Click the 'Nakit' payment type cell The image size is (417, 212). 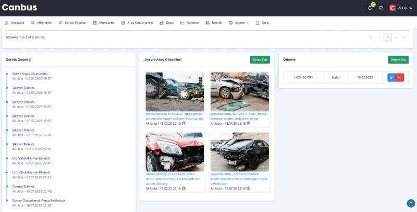coord(336,77)
